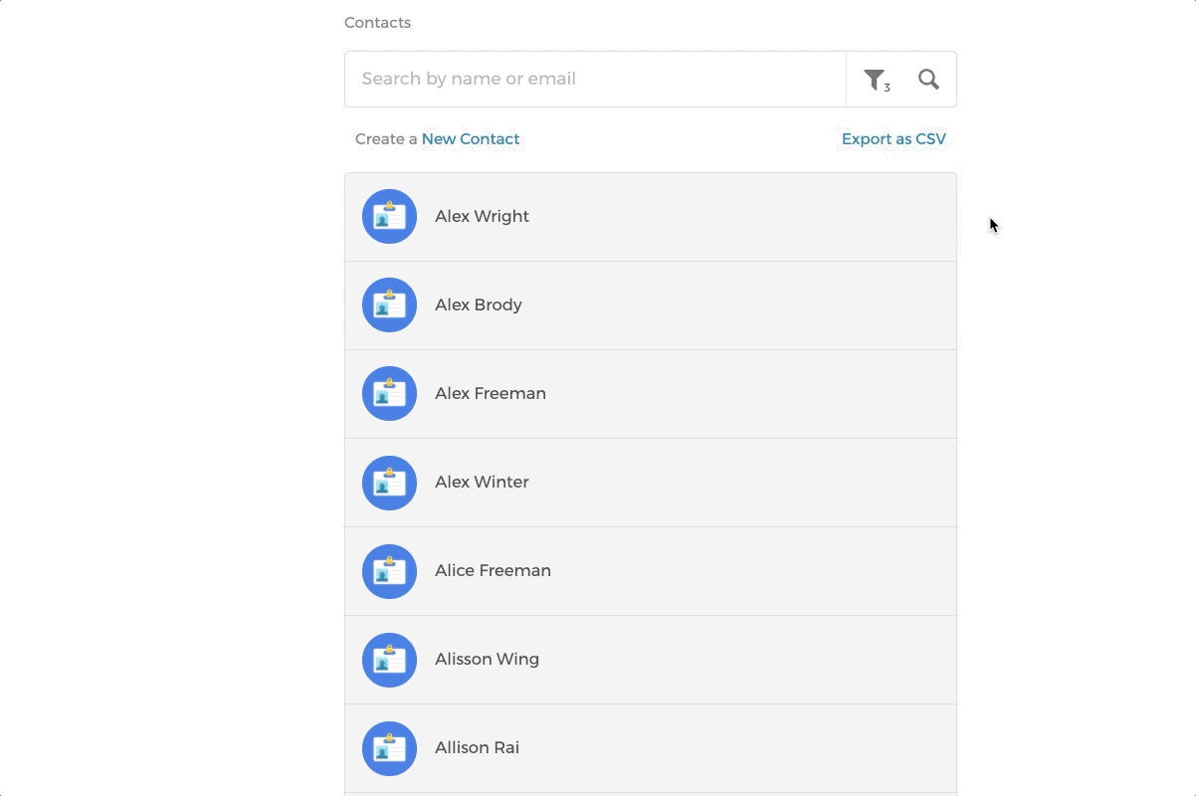Click Alisson Wing's contact card avatar

(x=389, y=660)
